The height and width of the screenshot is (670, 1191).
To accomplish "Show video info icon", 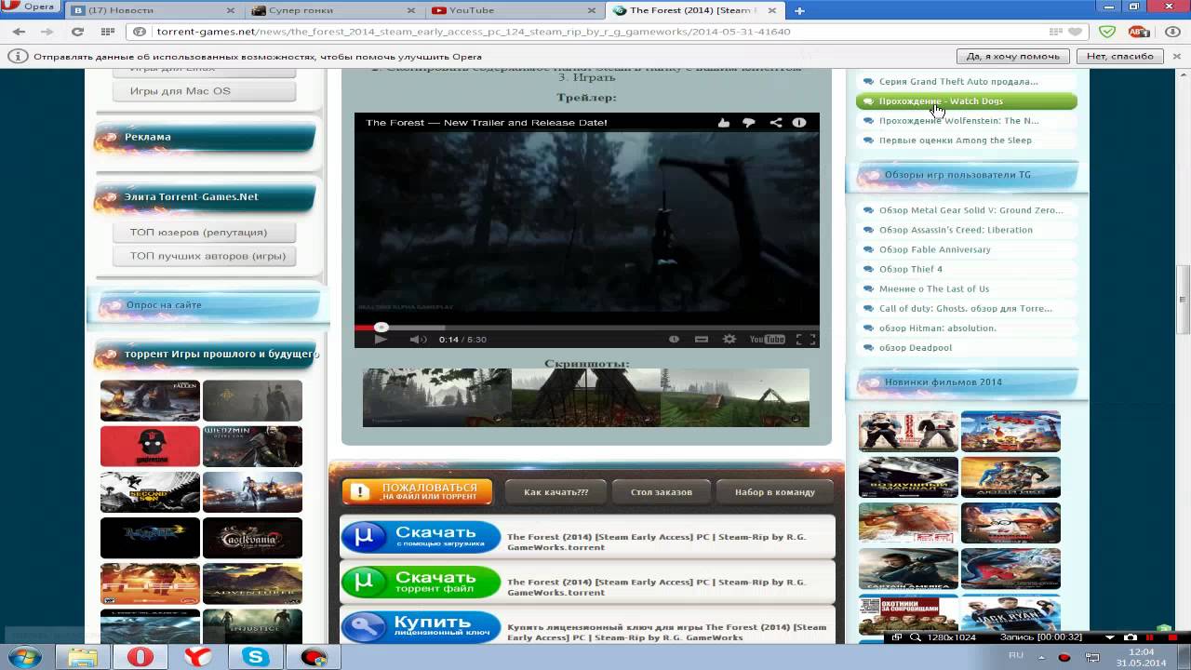I will (799, 123).
